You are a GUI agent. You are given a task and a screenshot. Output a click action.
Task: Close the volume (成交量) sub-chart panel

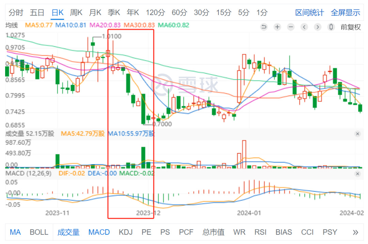(x=357, y=134)
